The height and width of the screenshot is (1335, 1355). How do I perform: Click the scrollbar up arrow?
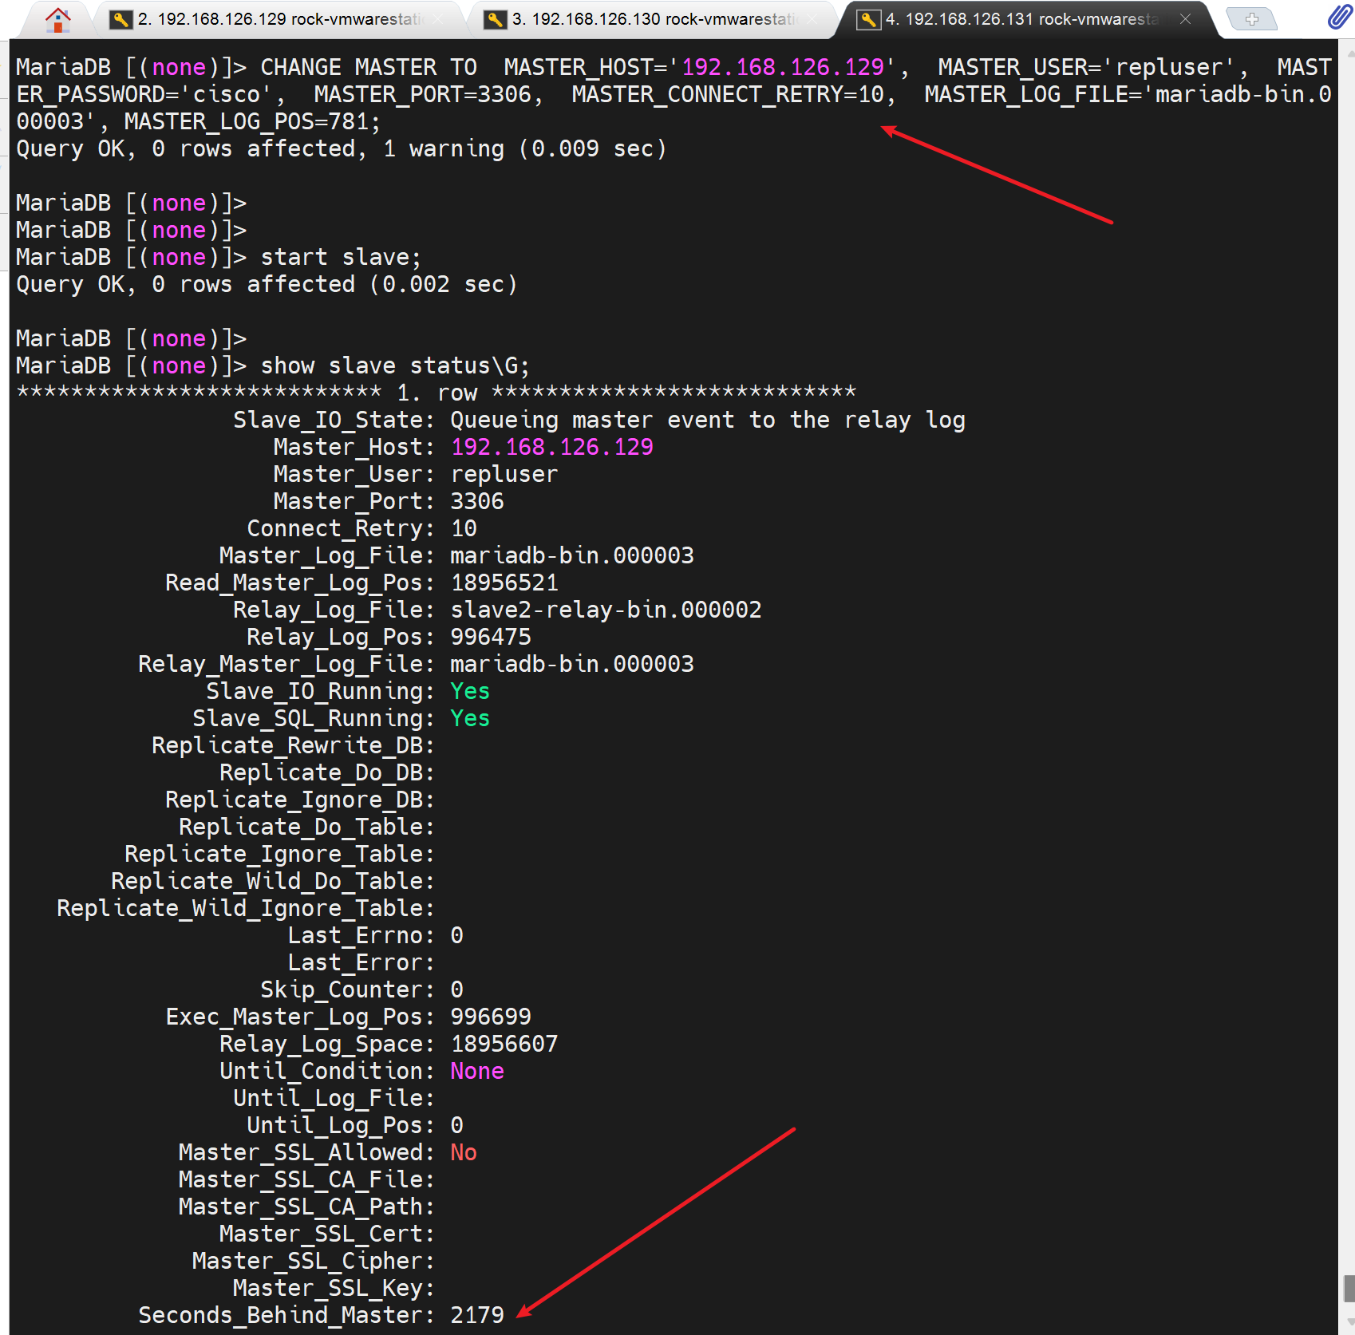(x=1348, y=53)
